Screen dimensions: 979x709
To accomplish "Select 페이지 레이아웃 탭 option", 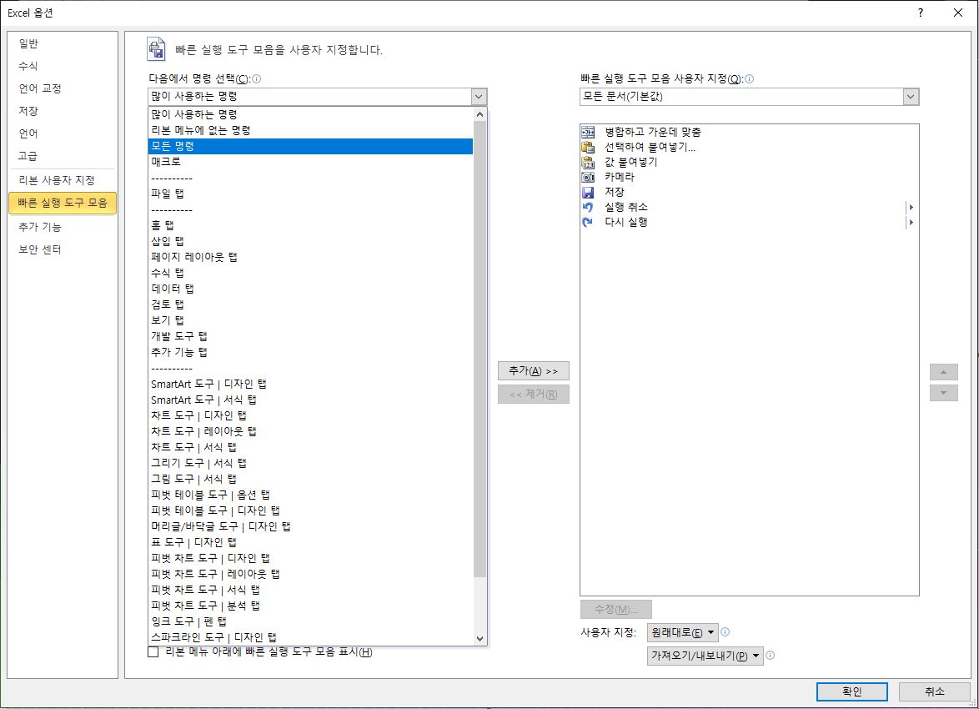I will (310, 257).
